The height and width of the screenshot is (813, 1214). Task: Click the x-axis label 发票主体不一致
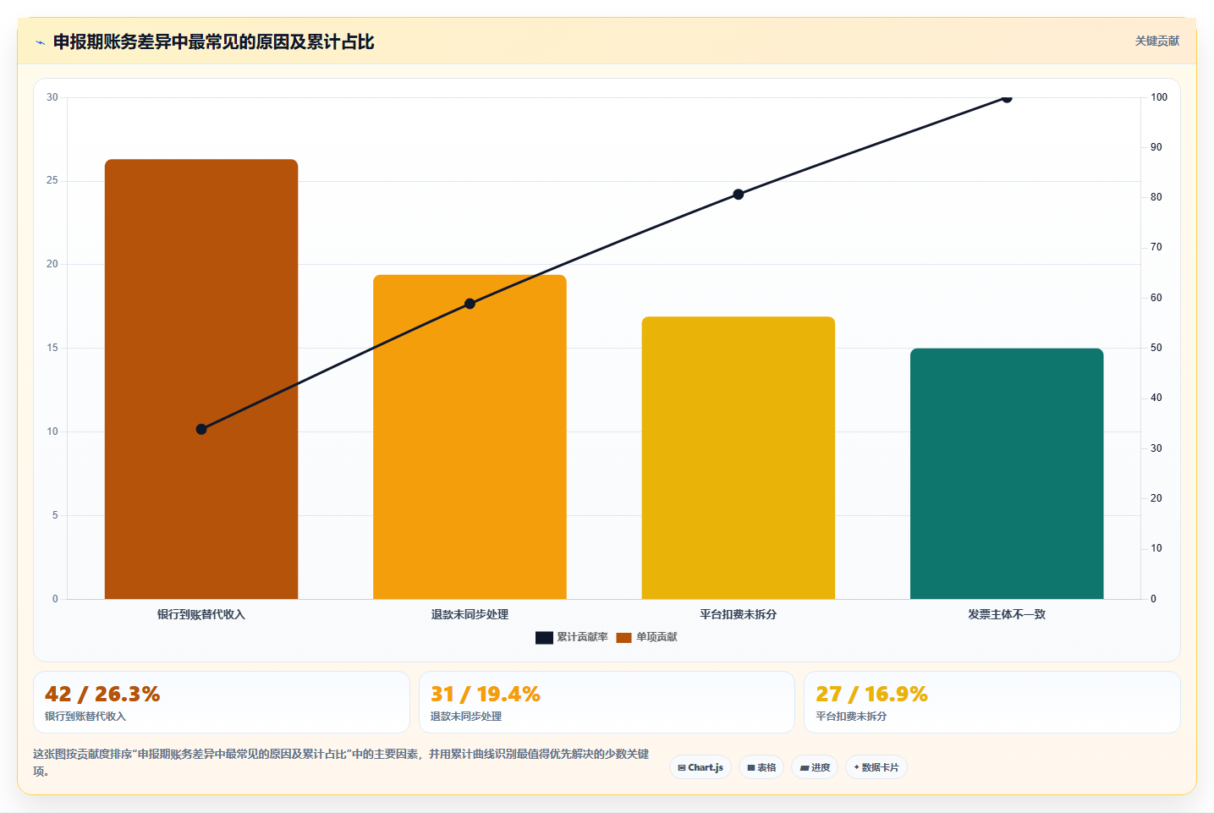tap(1007, 614)
